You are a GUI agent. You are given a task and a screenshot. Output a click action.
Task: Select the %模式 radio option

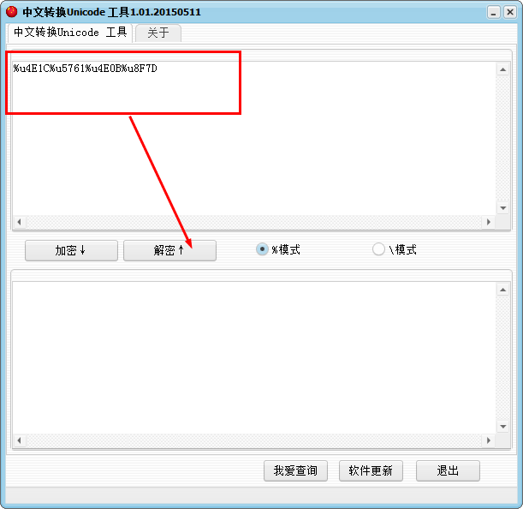(x=262, y=249)
